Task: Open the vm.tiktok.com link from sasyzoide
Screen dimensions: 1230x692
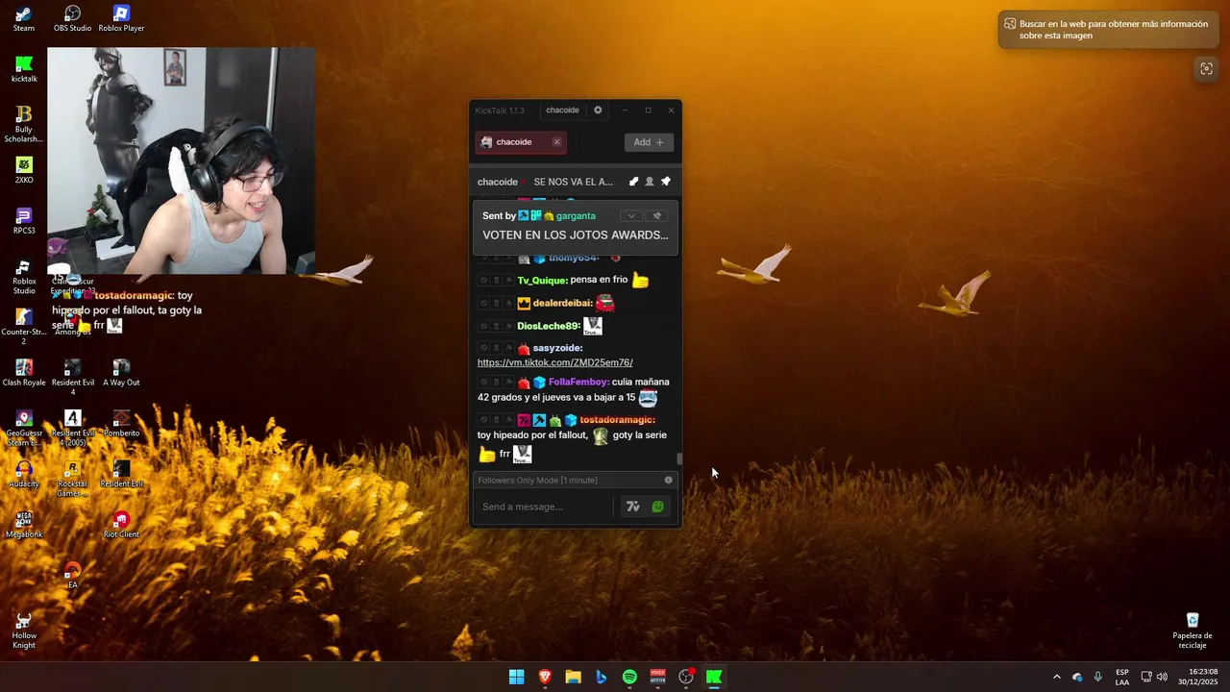Action: coord(554,362)
